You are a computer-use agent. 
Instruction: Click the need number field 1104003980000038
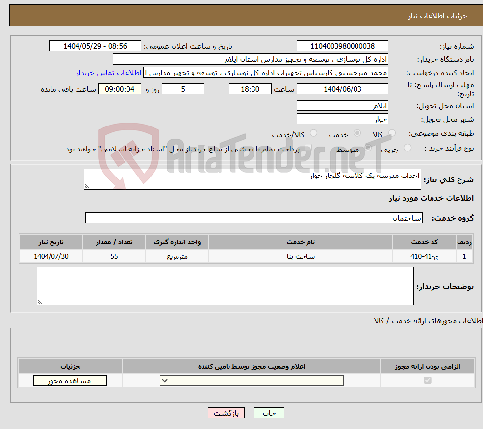(342, 46)
